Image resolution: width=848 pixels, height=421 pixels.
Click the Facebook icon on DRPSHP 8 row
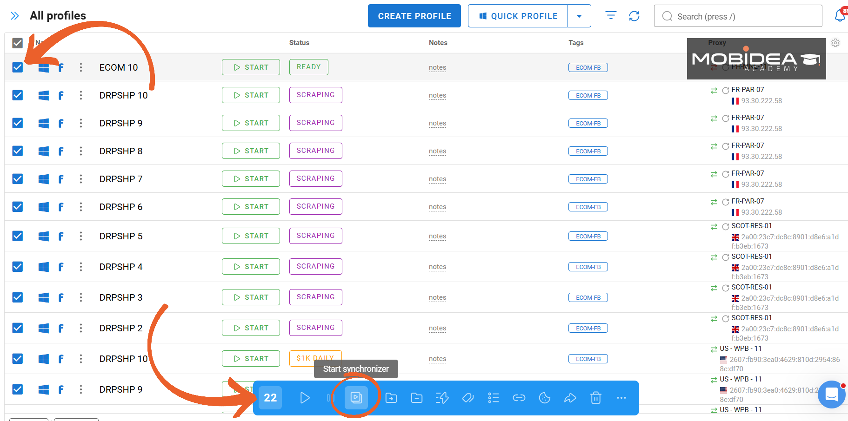pyautogui.click(x=61, y=151)
